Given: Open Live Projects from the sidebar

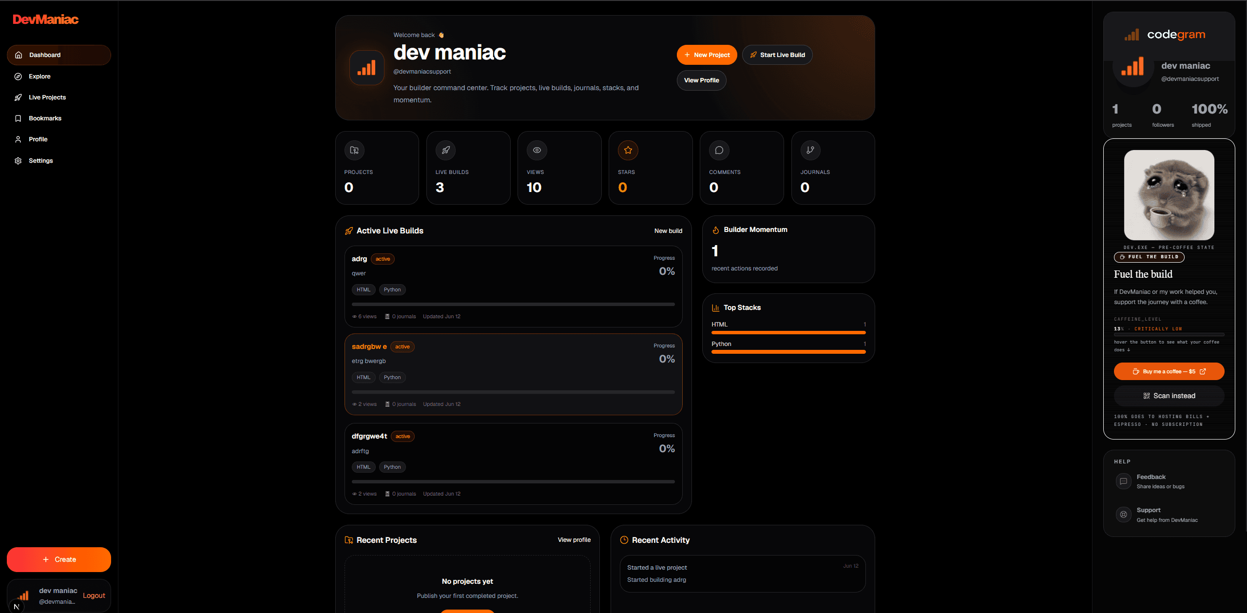Looking at the screenshot, I should (x=59, y=97).
